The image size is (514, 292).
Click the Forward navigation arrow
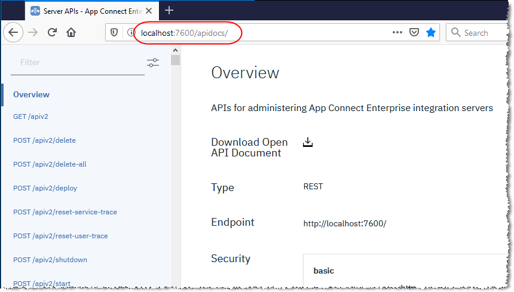pos(33,33)
